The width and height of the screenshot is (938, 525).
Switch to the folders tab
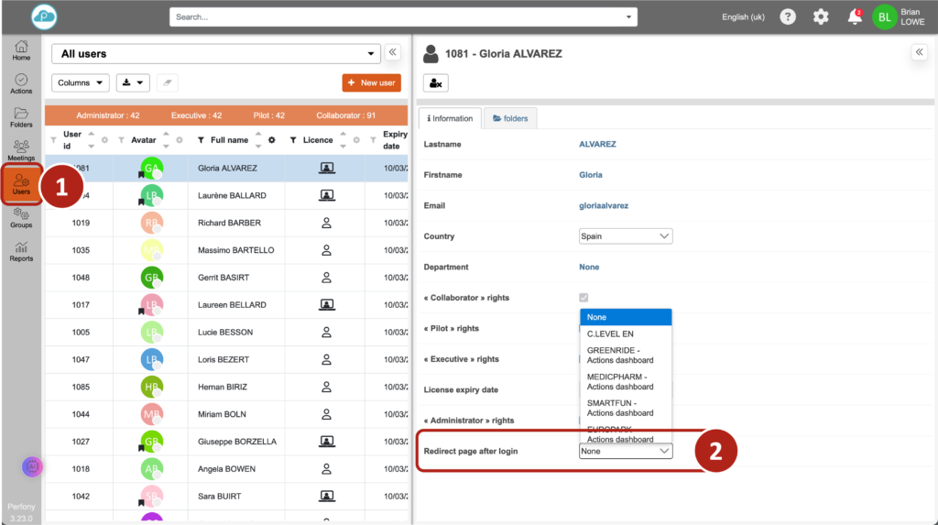pyautogui.click(x=510, y=118)
